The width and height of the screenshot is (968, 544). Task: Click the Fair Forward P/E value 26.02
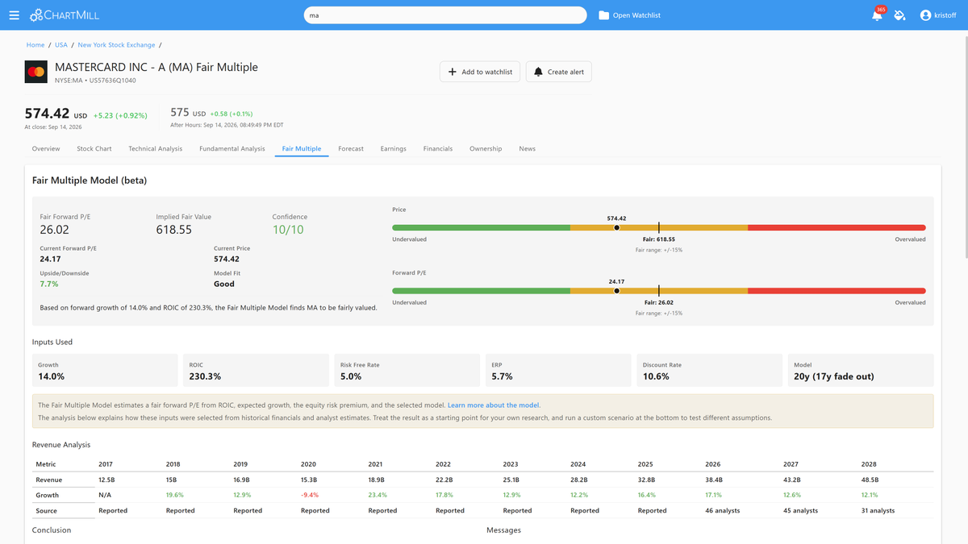point(56,230)
